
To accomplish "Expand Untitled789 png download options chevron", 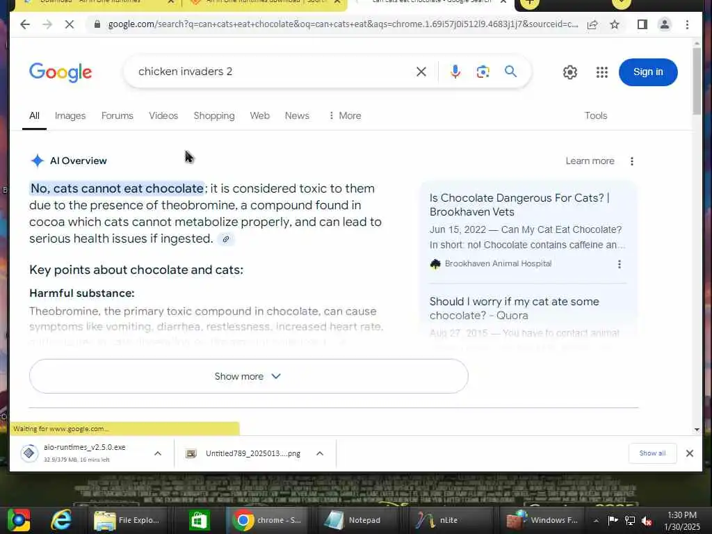I will tap(320, 453).
